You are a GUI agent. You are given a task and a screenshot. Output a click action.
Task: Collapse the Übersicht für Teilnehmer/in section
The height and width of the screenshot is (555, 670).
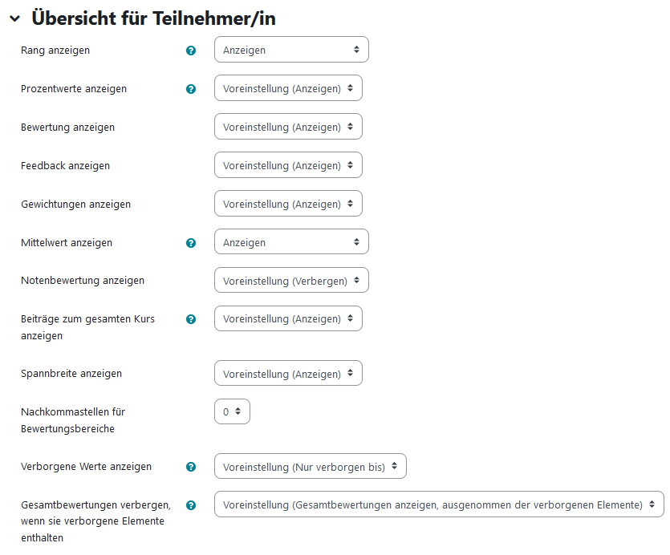point(15,18)
